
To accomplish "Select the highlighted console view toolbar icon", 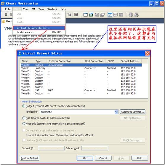I will [x=110, y=15].
